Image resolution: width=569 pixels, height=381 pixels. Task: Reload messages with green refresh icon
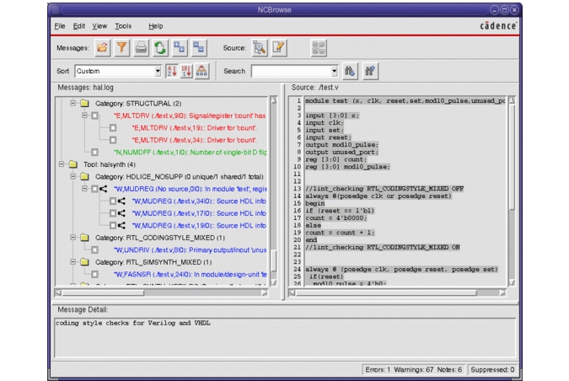pyautogui.click(x=160, y=47)
